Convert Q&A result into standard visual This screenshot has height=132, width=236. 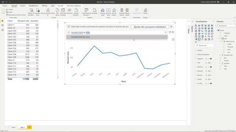(170, 32)
